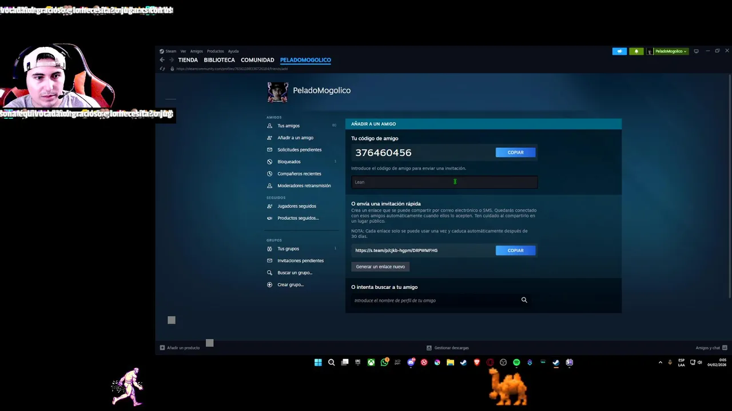Open Amigos y chat
Viewport: 732px width, 411px height.
point(711,348)
